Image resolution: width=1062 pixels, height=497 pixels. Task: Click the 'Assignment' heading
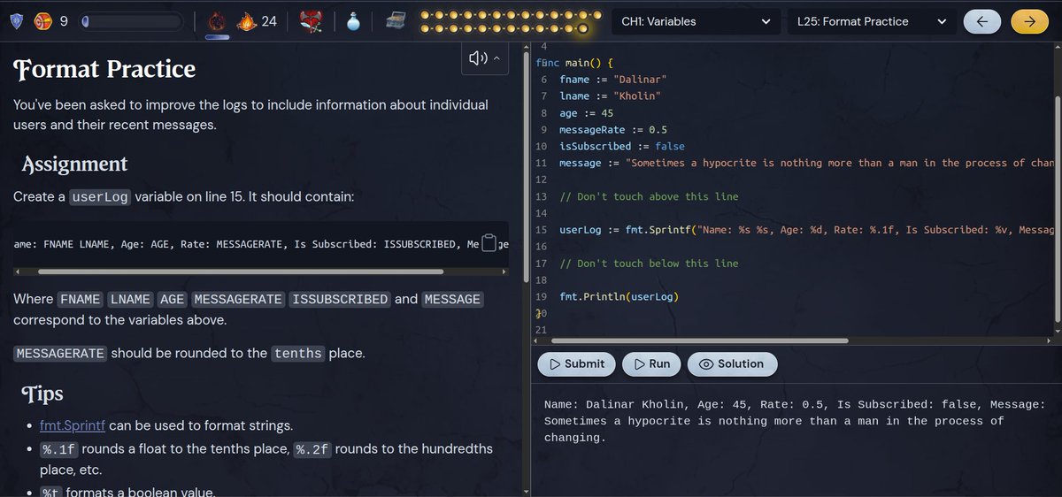coord(75,164)
